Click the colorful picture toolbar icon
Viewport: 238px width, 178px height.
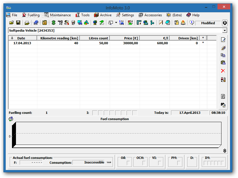coord(130,23)
